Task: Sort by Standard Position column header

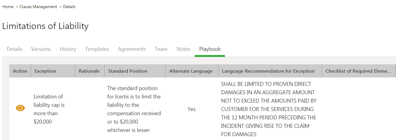Action: [x=128, y=71]
